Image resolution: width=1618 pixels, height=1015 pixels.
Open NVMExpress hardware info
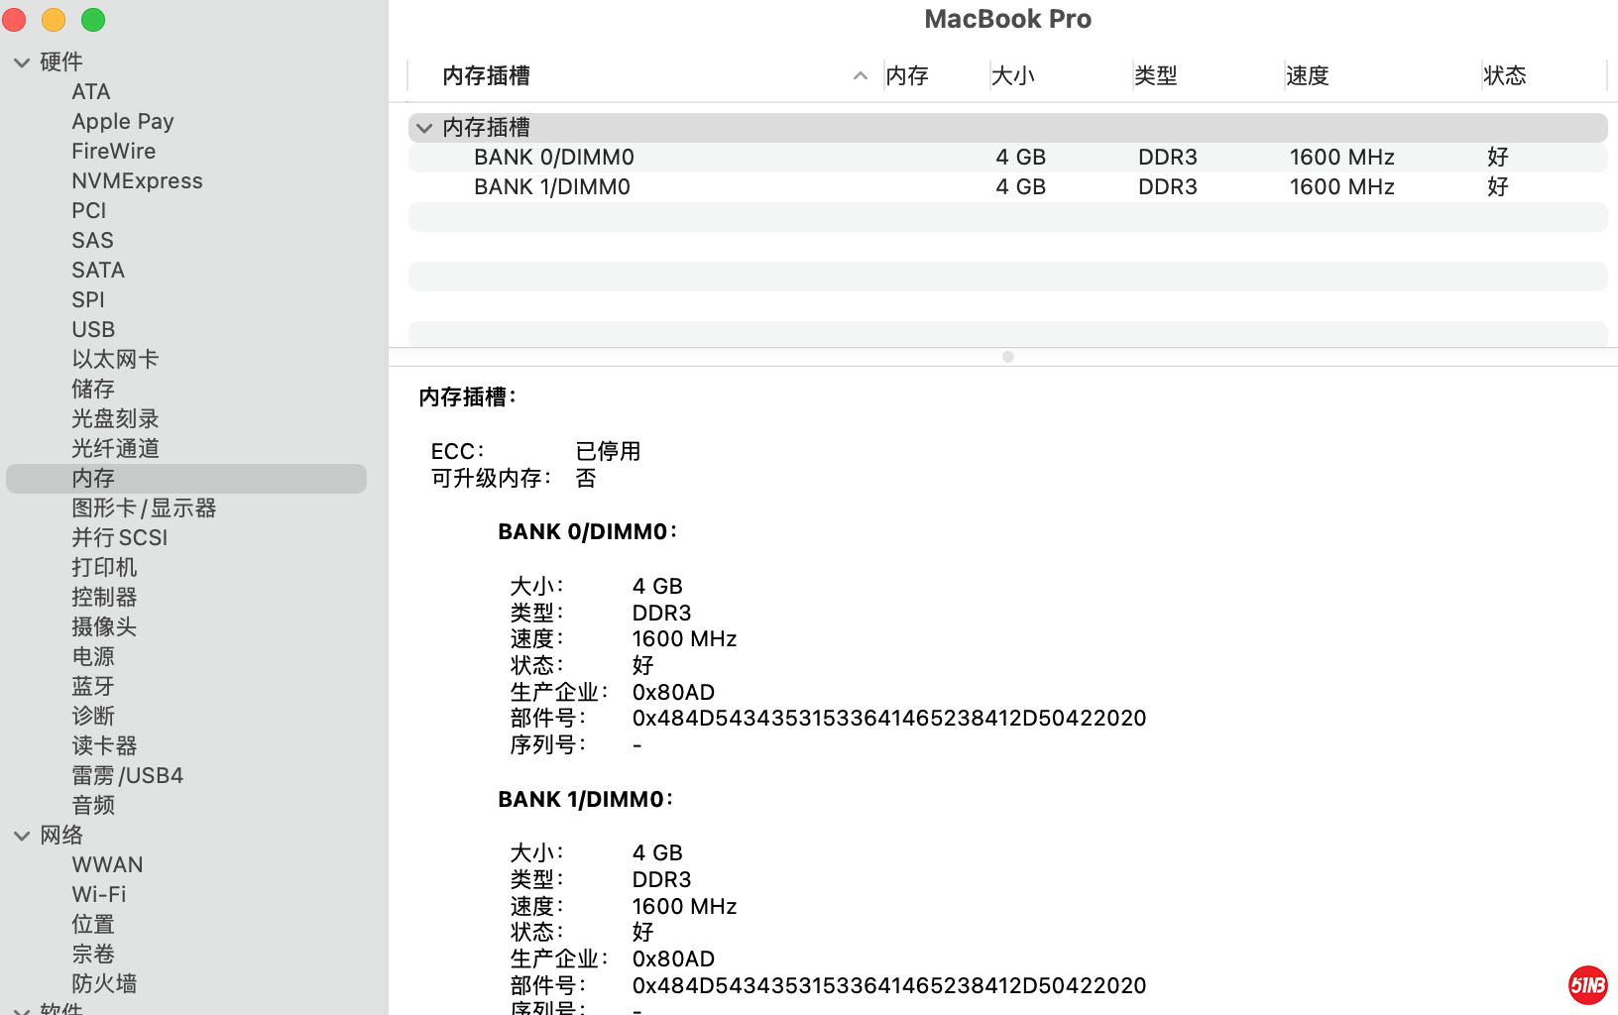tap(137, 181)
